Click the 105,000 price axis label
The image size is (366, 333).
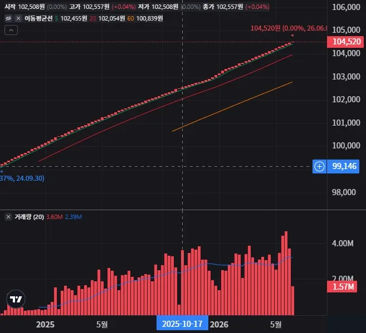(346, 30)
